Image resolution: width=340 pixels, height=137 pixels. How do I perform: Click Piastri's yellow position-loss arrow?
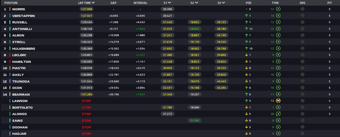pos(246,68)
